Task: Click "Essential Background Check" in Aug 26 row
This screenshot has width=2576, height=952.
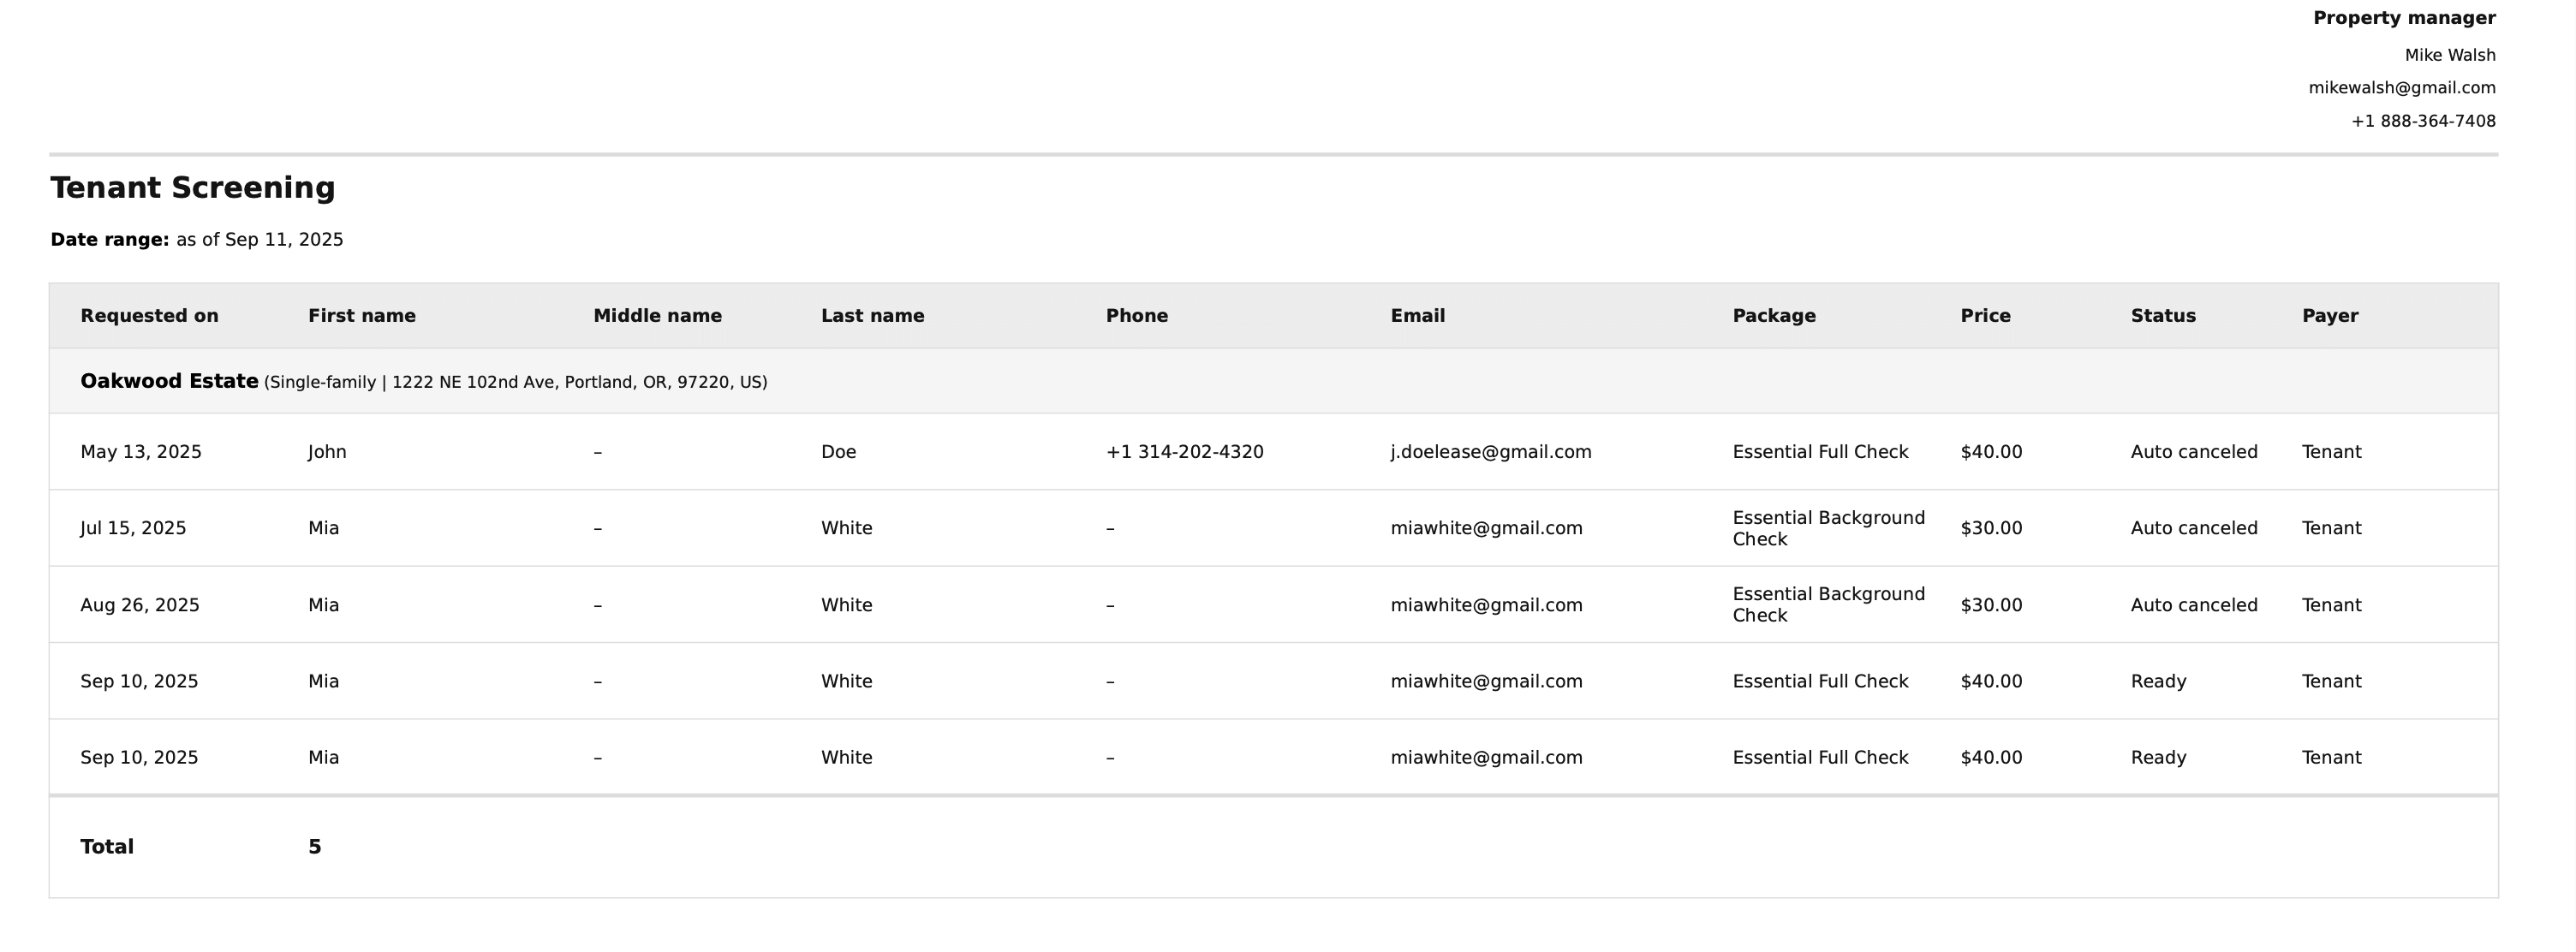Action: pos(1828,605)
